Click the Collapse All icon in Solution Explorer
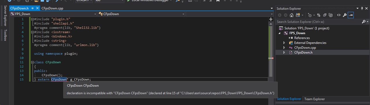370x105 pixels. (x=325, y=15)
